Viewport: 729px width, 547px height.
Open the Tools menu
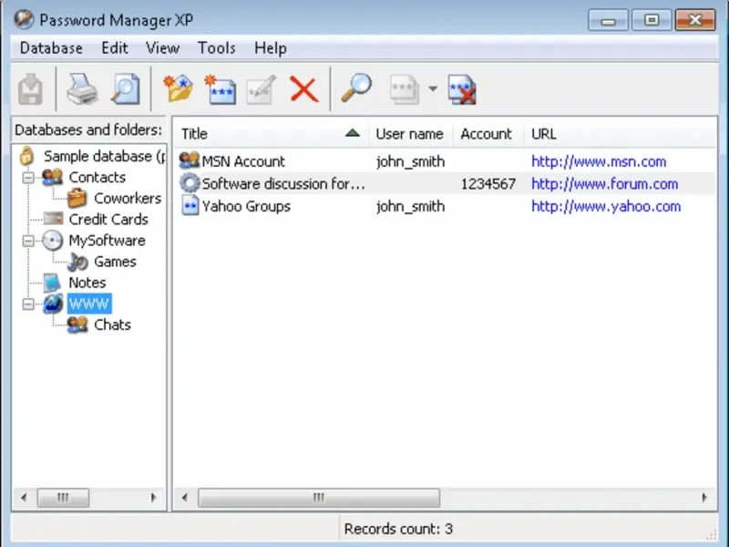click(217, 48)
